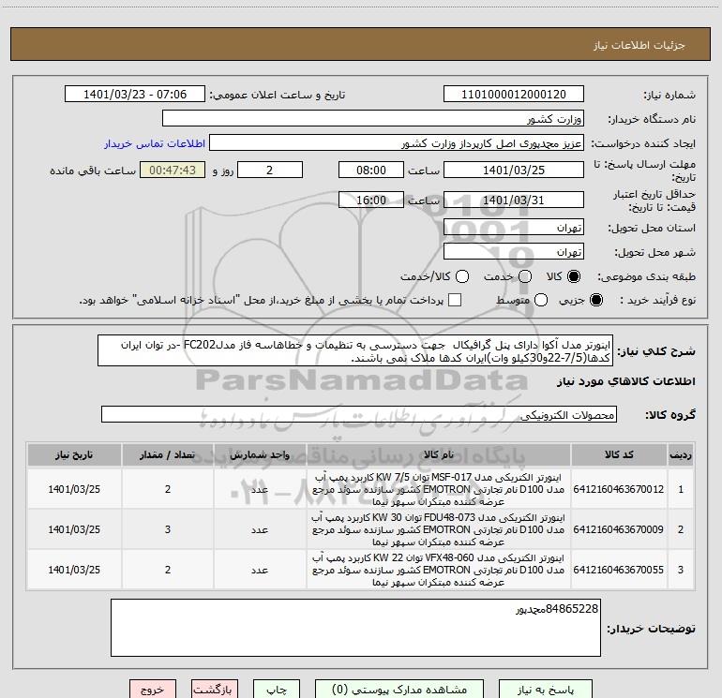Click the response deadline date 1401/03/25 field
The width and height of the screenshot is (722, 698).
(514, 170)
